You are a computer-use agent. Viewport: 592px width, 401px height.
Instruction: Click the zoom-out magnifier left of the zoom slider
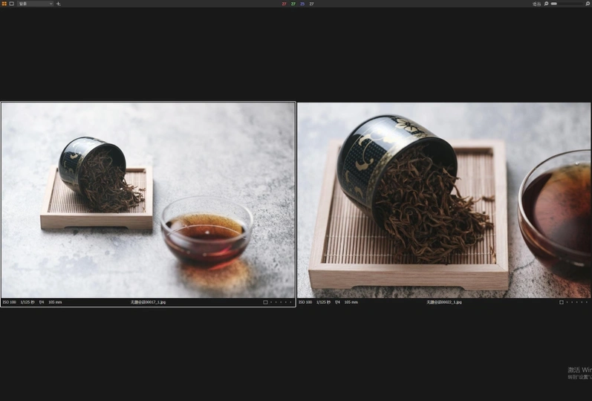547,4
